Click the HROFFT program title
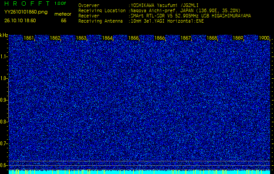The image size is (274, 174). click(x=27, y=3)
